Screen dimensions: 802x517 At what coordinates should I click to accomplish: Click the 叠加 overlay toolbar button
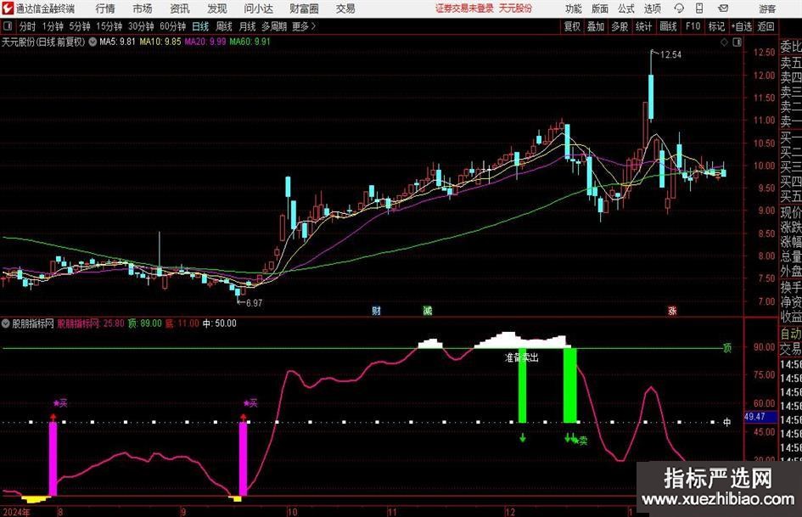(x=596, y=26)
